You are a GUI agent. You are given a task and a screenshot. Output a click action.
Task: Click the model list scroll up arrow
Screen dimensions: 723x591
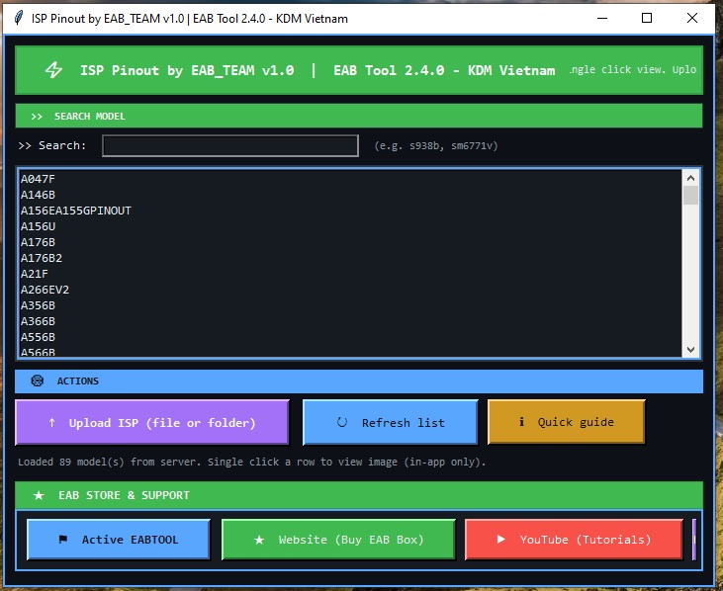coord(691,178)
